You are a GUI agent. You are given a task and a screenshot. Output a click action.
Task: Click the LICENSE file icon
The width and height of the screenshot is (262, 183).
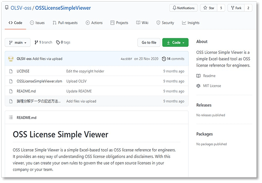pos(11,71)
